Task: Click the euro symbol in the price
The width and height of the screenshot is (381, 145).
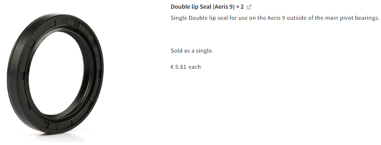Action: click(x=172, y=67)
